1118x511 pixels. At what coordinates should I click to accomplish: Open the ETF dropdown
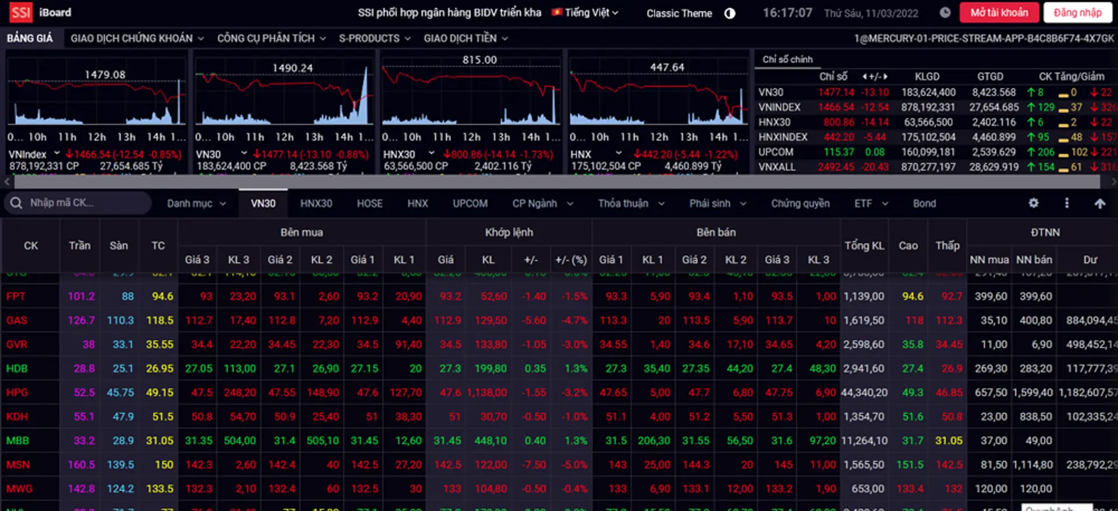click(x=871, y=203)
